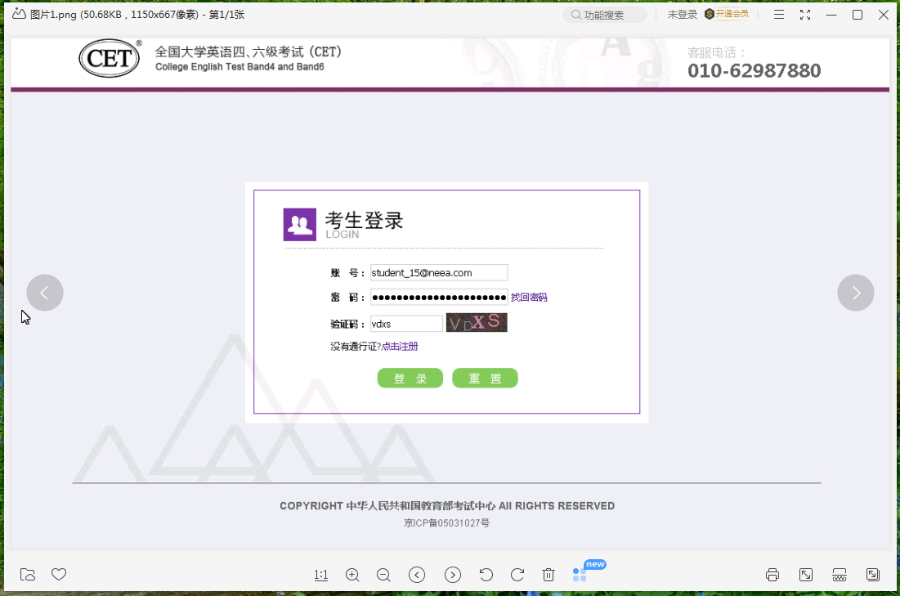Click the 功能搜索 search box
Screen dimensions: 900x596
click(605, 15)
